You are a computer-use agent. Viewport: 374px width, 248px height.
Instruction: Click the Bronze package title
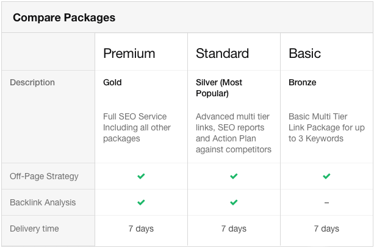click(303, 82)
